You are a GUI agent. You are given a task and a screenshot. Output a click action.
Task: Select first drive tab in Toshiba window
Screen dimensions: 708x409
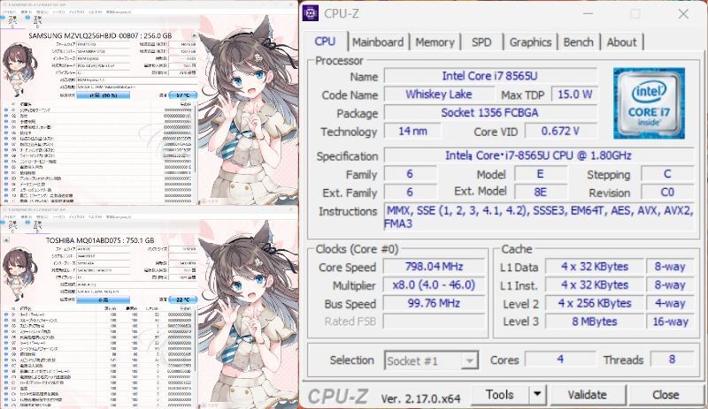[12, 227]
